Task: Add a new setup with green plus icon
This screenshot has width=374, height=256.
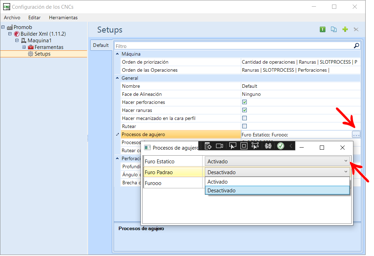Action: (x=345, y=29)
